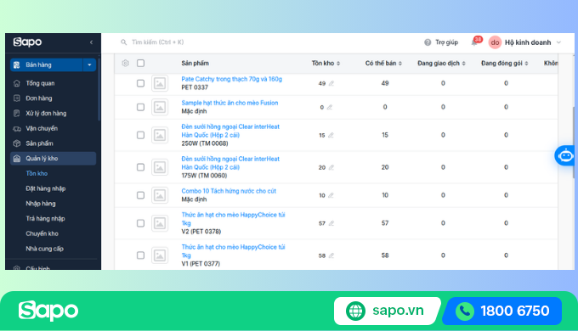Edit stock pencil for Pate Catchy (49)
The image size is (578, 331).
(x=331, y=83)
